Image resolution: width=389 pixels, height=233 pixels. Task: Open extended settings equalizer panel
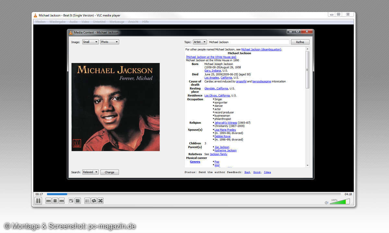coord(78,201)
